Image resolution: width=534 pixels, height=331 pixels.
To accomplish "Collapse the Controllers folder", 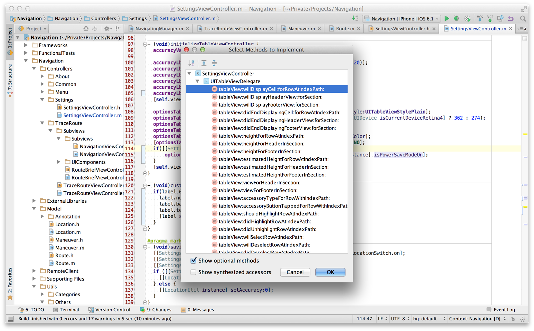I will 34,68.
